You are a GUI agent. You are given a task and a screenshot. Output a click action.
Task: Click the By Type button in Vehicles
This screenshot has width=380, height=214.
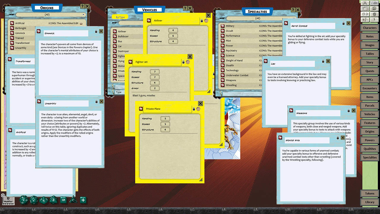[x=120, y=17]
